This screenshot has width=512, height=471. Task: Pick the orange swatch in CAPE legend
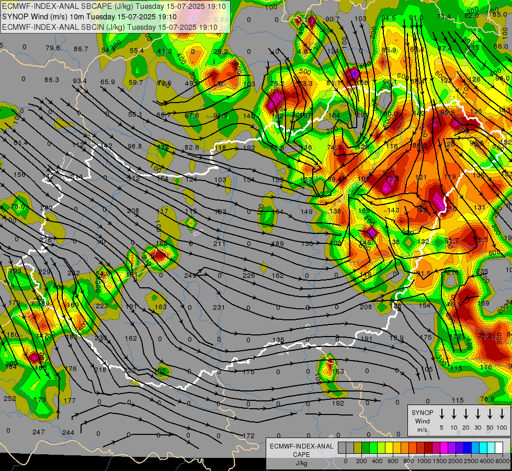(x=405, y=447)
